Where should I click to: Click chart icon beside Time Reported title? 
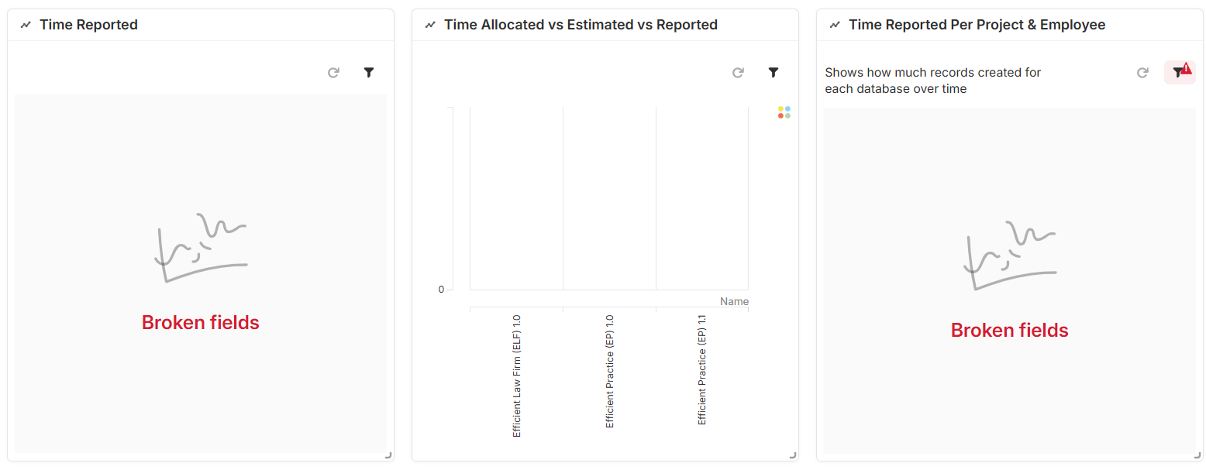click(26, 25)
